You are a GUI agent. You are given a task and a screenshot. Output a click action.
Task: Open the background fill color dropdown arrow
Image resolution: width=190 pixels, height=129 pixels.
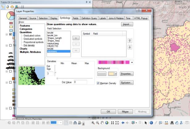116,74
